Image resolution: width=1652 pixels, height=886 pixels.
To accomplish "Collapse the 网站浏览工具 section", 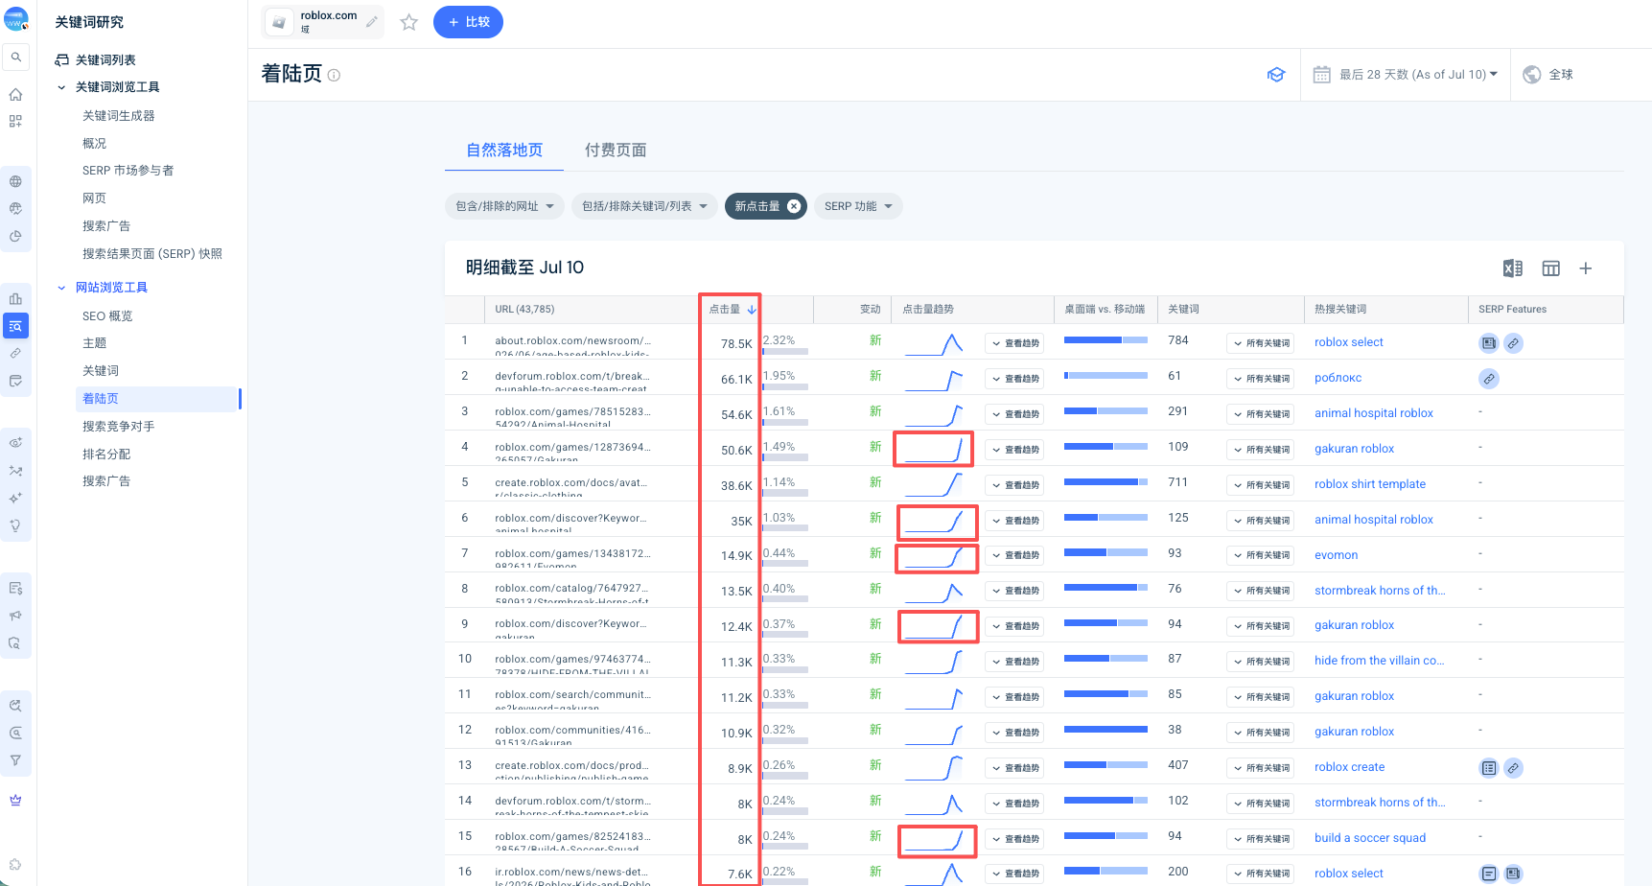I will click(61, 288).
